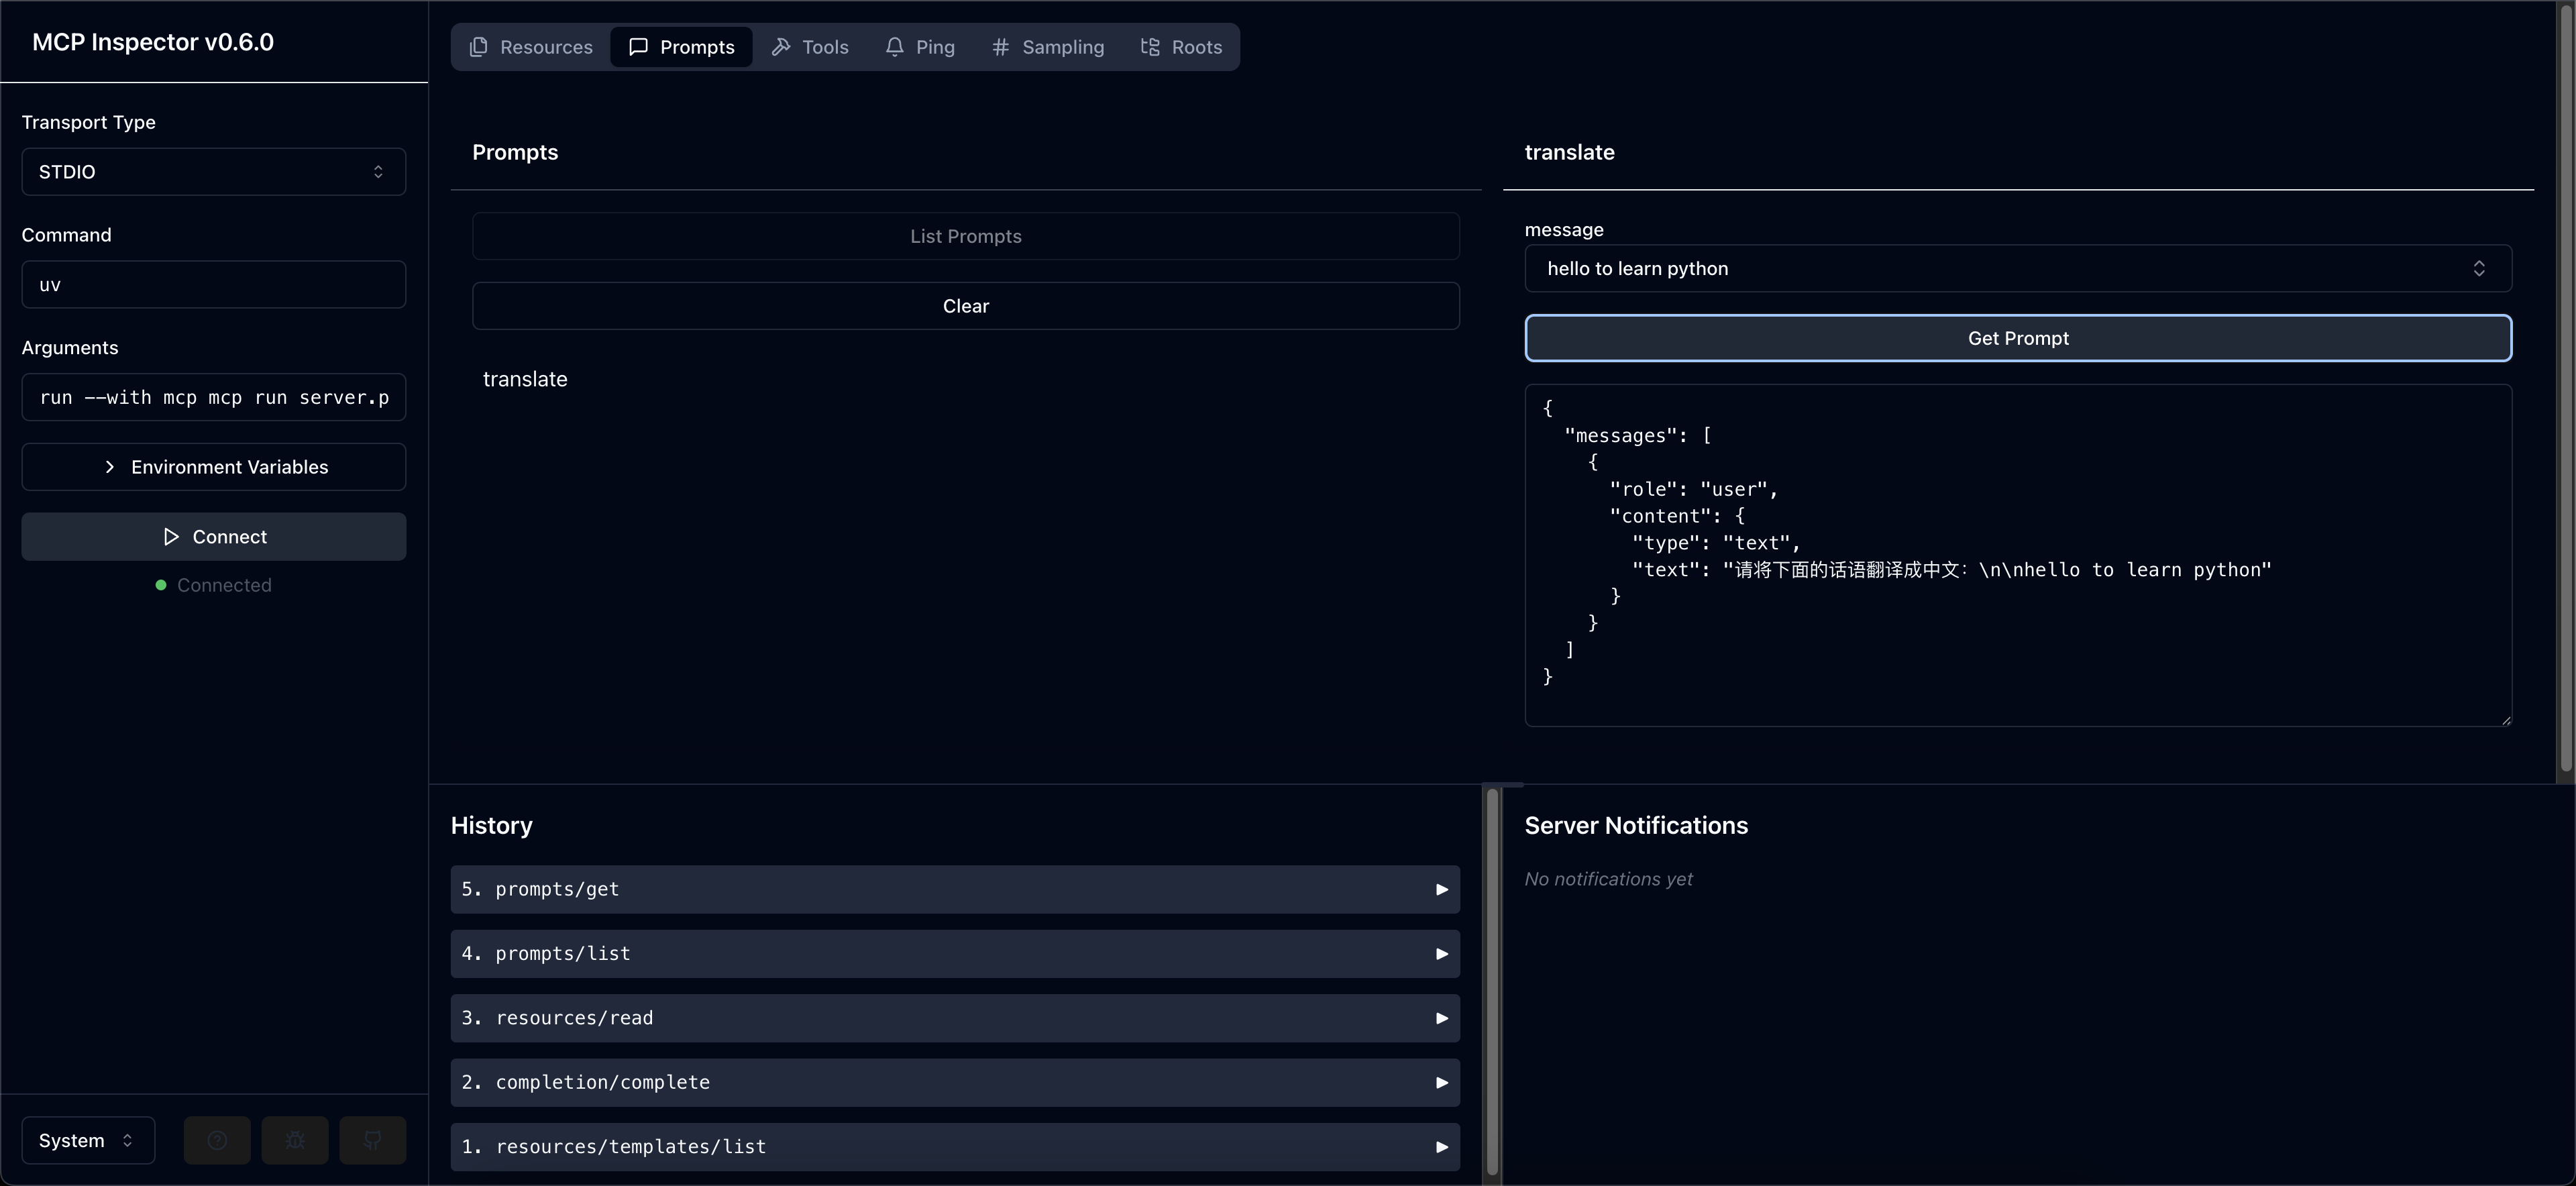Click the Arguments input field
Viewport: 2576px width, 1186px height.
[214, 397]
